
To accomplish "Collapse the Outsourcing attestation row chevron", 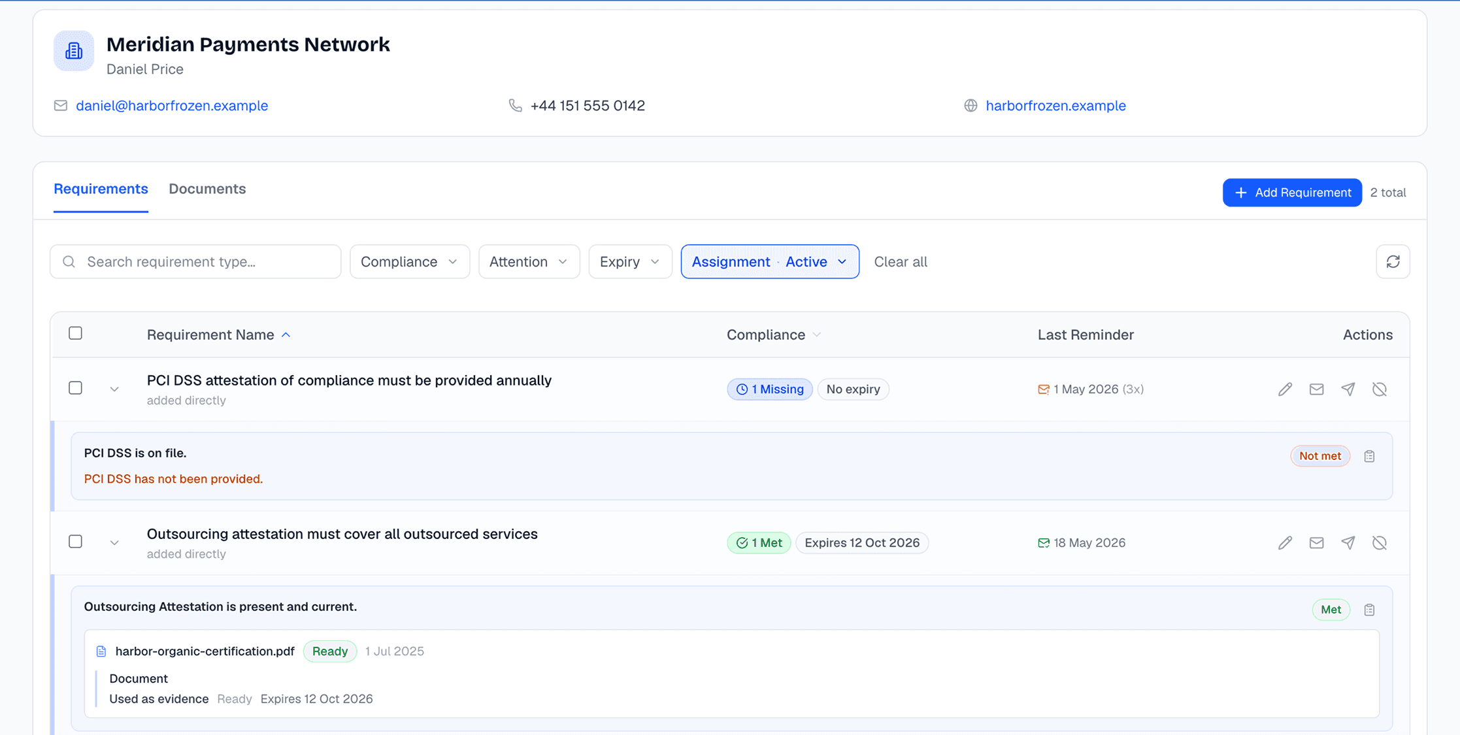I will (x=114, y=543).
